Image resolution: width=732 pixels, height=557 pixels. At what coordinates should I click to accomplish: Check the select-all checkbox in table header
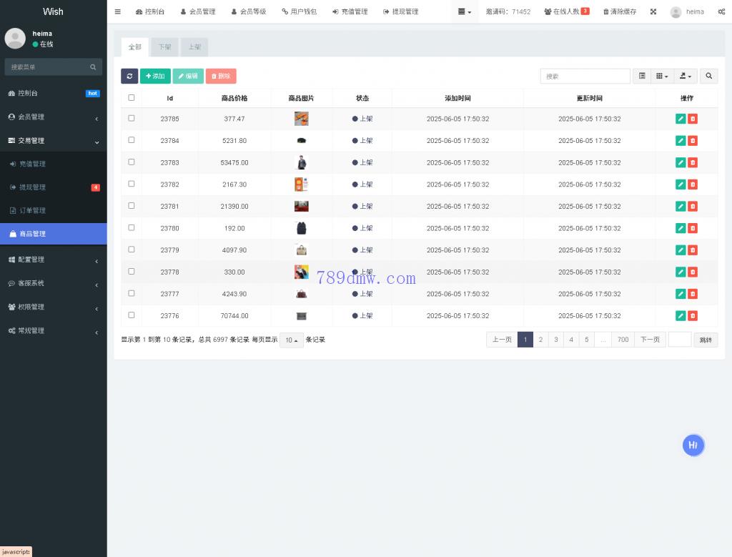tap(132, 98)
